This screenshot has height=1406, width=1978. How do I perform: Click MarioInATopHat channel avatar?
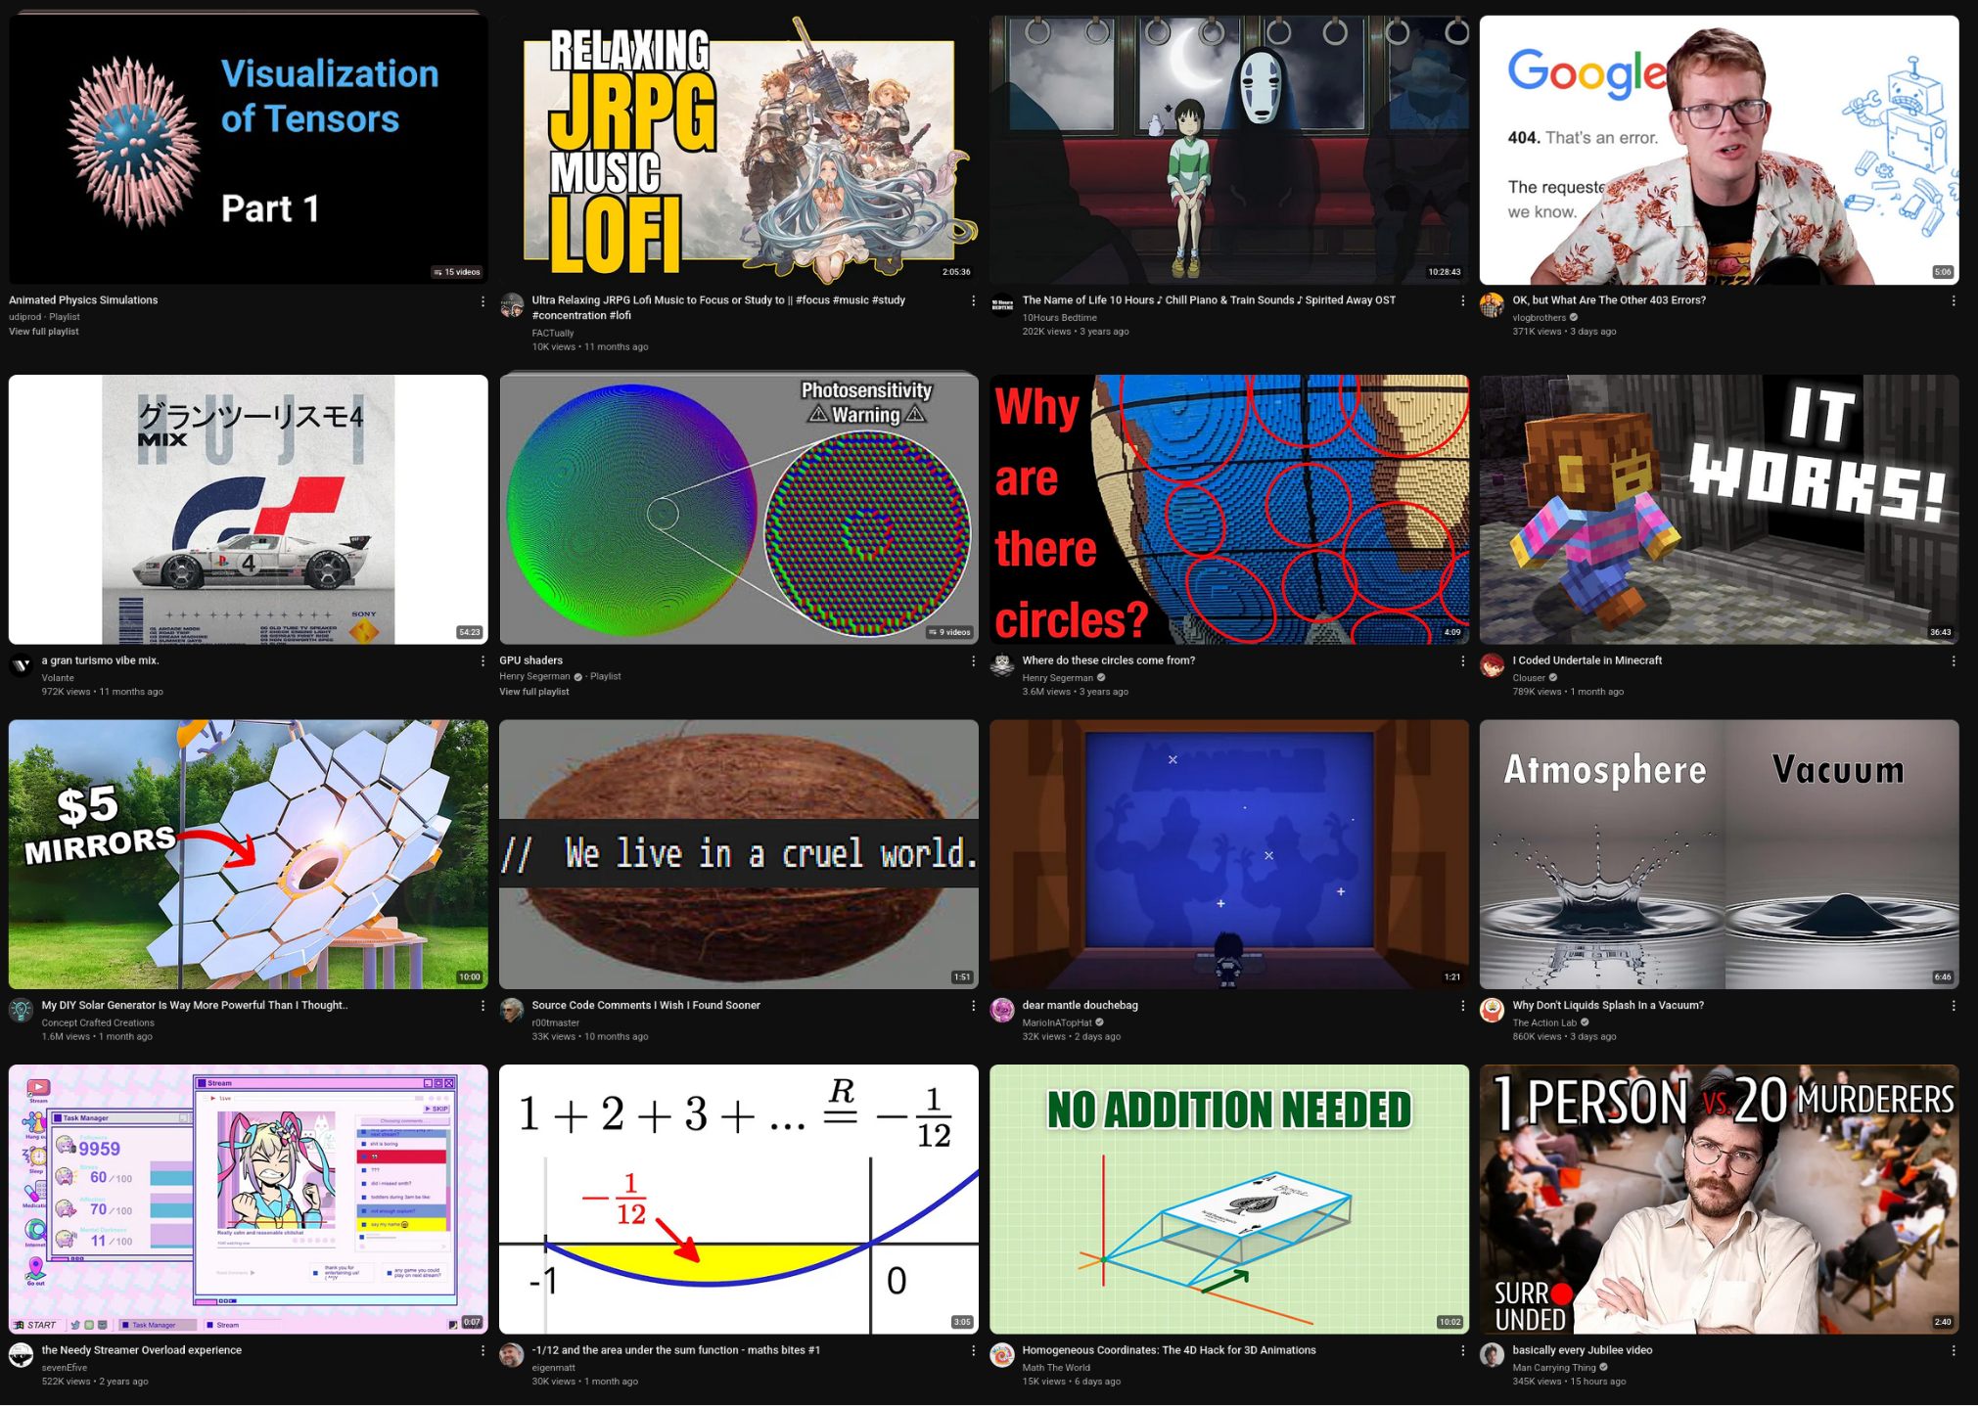tap(1002, 1011)
